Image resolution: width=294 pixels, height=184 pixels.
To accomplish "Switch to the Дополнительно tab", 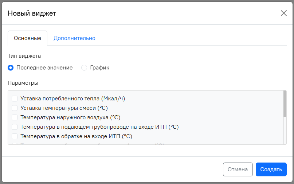I will click(x=74, y=38).
